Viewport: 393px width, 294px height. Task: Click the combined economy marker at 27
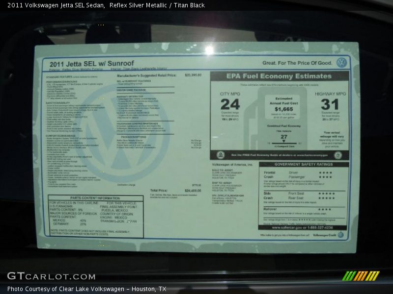point(284,141)
